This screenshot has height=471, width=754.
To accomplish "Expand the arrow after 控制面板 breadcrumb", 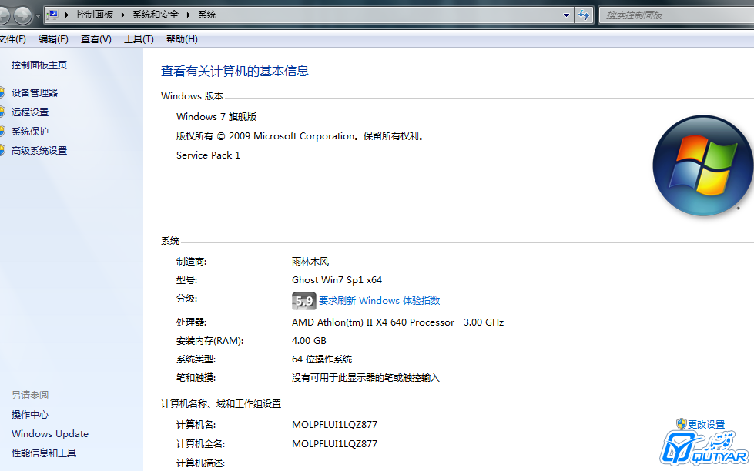I will pyautogui.click(x=123, y=15).
